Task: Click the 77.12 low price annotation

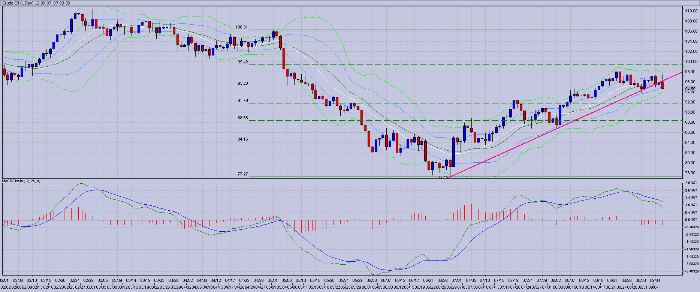Action: 443,177
